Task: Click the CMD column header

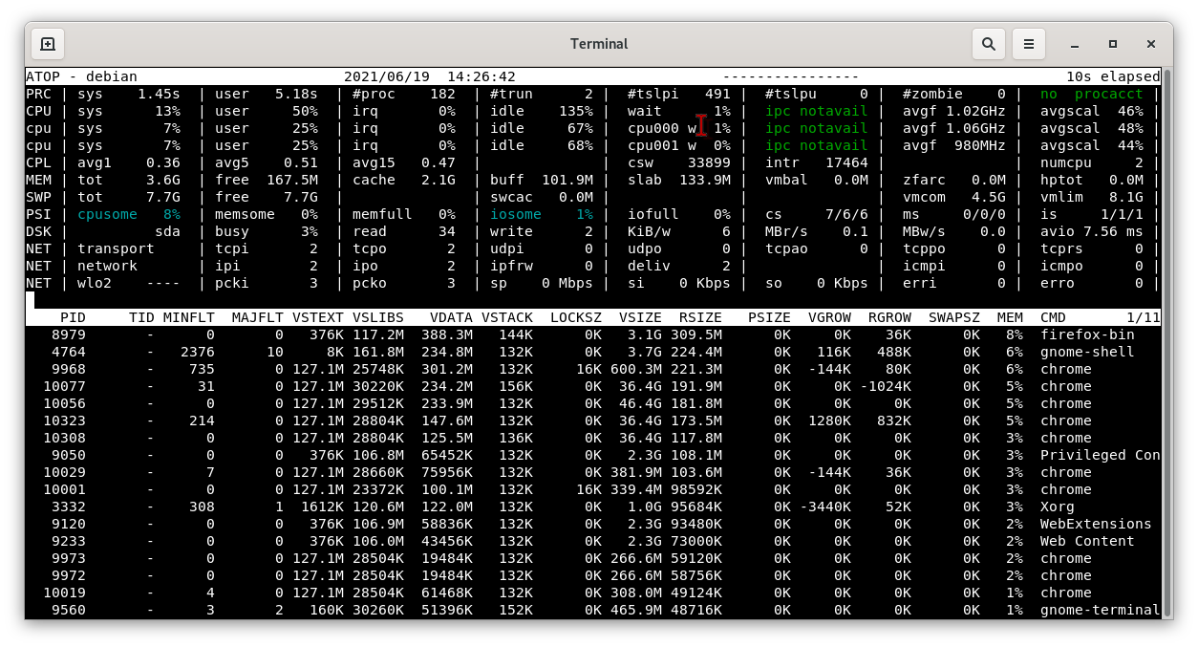Action: [x=1053, y=317]
